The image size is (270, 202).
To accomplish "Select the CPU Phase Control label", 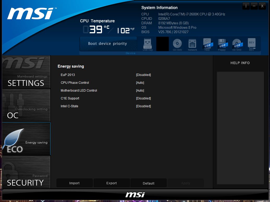I will [x=75, y=83].
